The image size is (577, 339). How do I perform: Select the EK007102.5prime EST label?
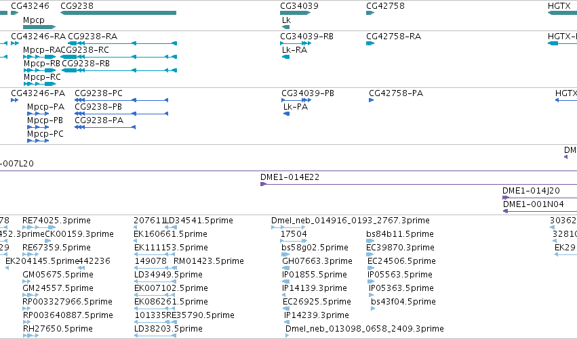pos(171,289)
